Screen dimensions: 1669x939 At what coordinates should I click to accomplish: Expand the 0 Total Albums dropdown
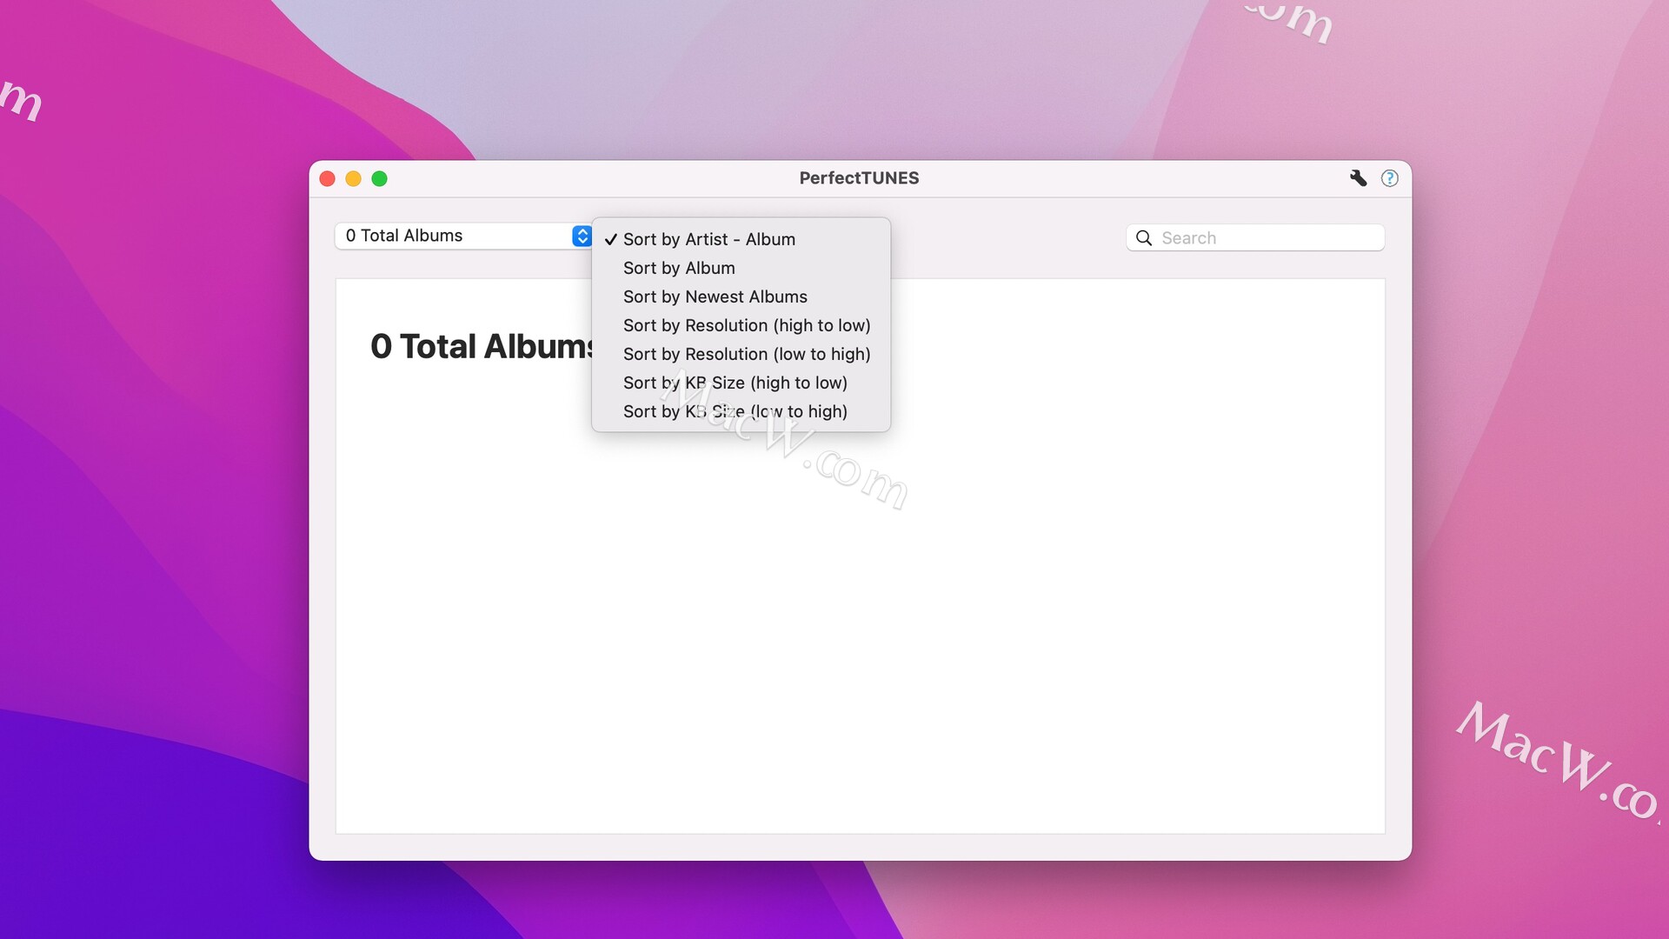[463, 236]
